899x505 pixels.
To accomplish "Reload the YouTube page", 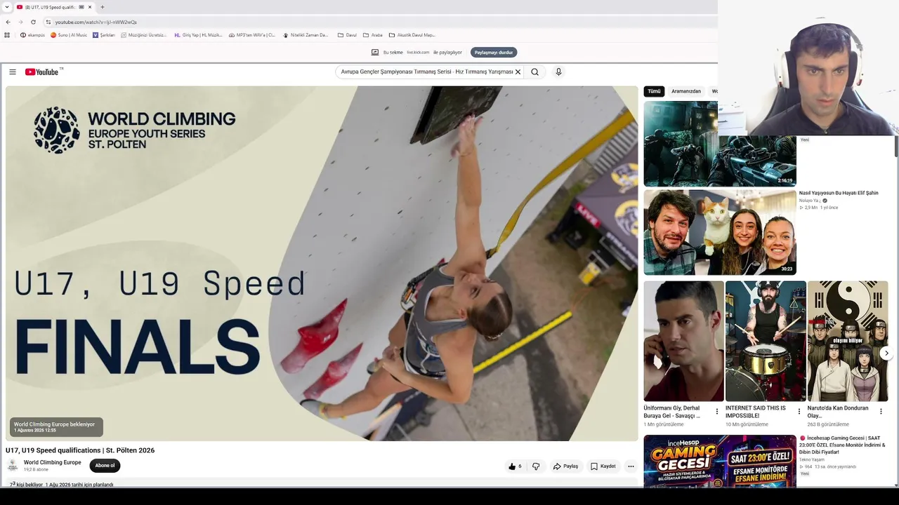I will 33,22.
